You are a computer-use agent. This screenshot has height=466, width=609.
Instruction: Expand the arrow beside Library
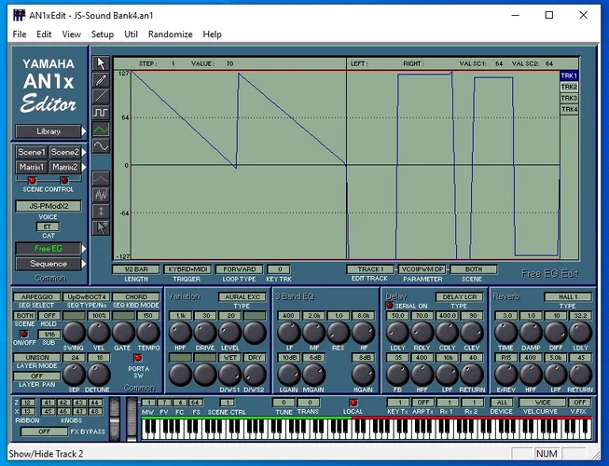(84, 131)
